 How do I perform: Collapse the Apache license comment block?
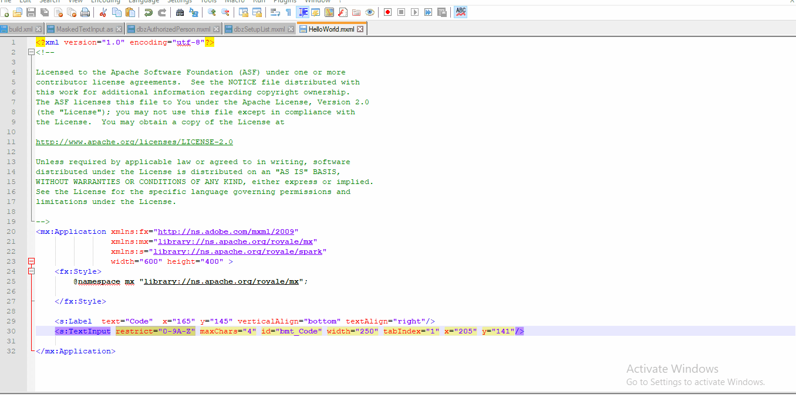click(31, 52)
